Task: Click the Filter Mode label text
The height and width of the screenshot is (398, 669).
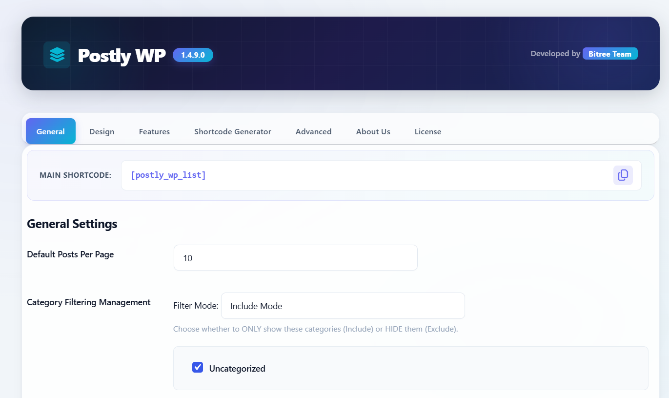Action: 196,306
